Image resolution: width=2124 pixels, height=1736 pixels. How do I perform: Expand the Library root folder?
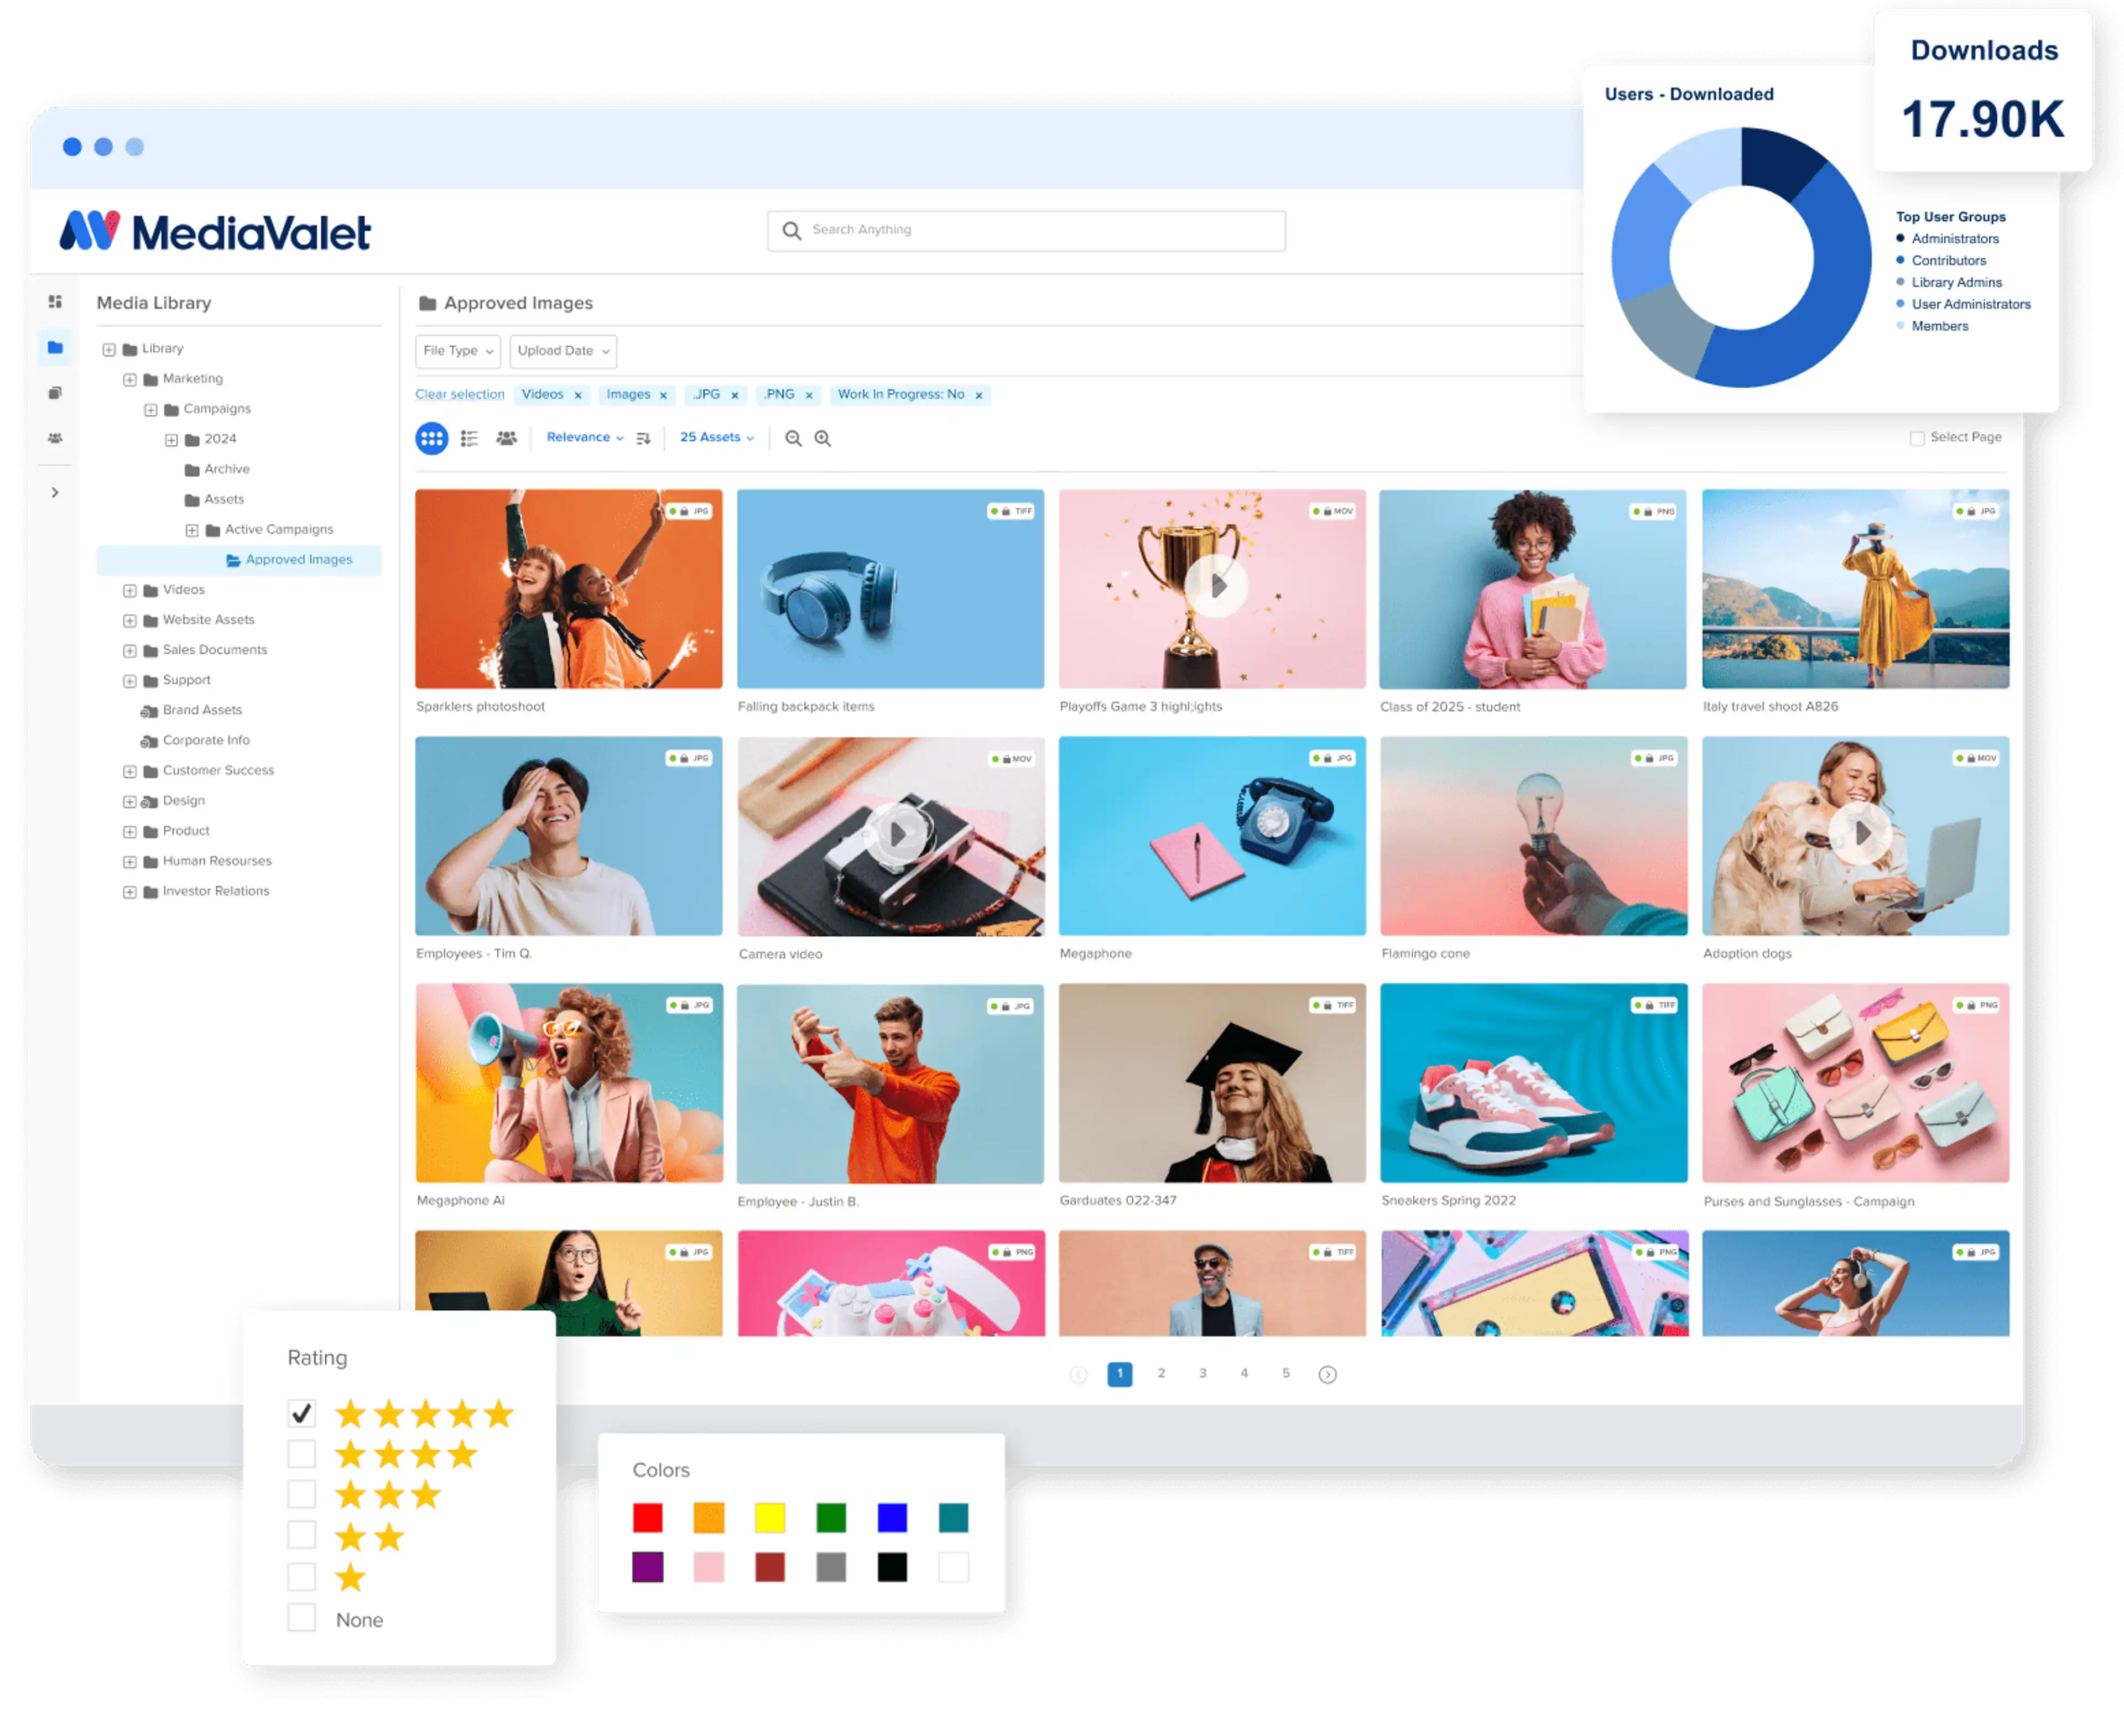click(x=108, y=349)
